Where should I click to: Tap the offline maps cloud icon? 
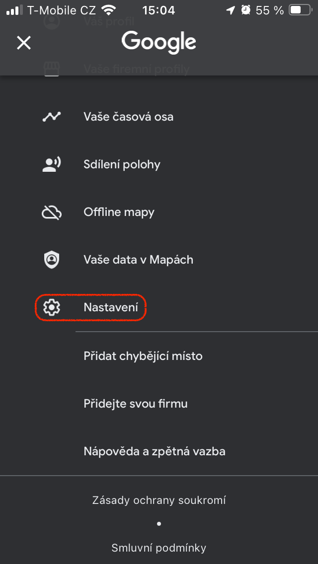tap(51, 212)
